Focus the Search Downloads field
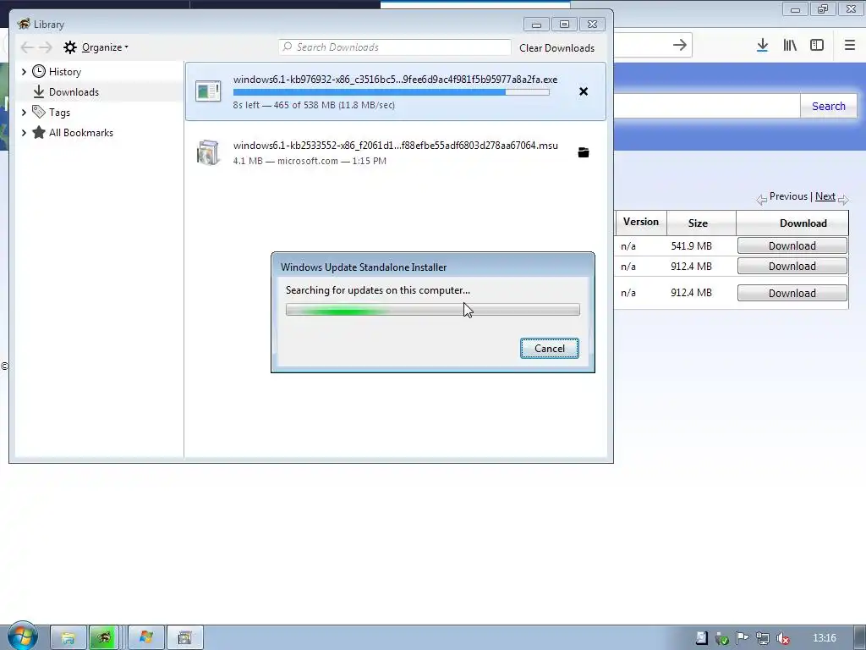Screen dimensions: 866x650 coord(394,47)
